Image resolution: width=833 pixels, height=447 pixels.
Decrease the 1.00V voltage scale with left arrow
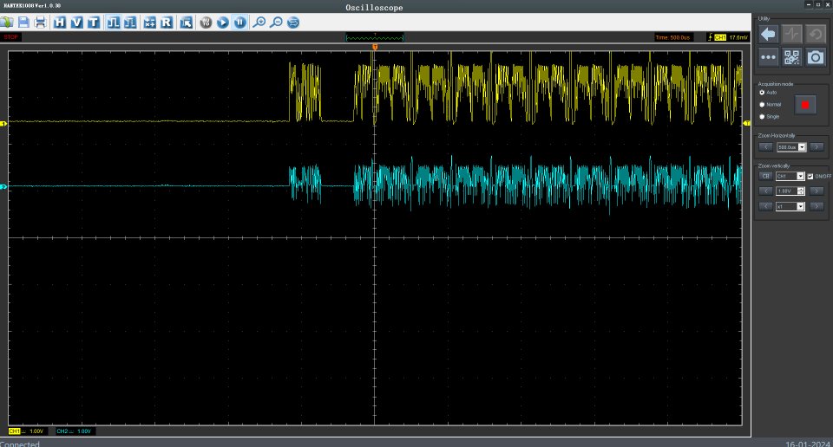coord(765,191)
